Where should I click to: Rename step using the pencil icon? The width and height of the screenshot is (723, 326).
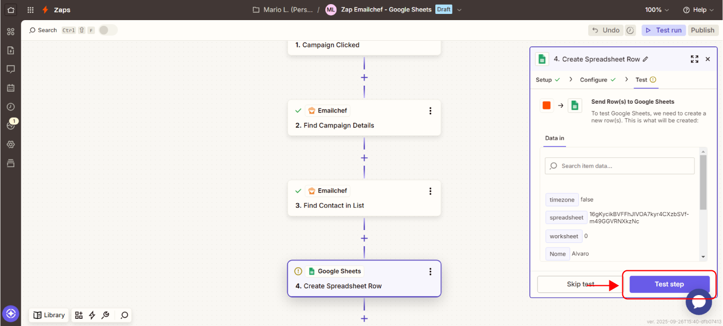[x=646, y=59]
